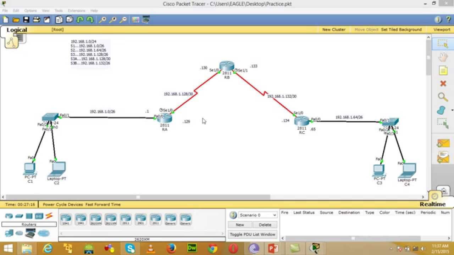
Task: Click PC-PT C1 in the workspace
Action: tap(30, 168)
